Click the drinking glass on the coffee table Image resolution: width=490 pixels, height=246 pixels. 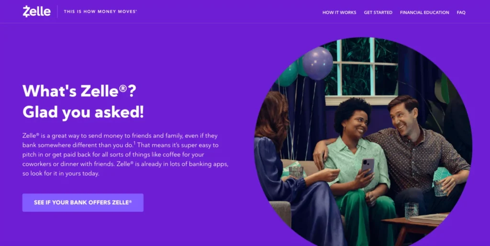(411, 211)
